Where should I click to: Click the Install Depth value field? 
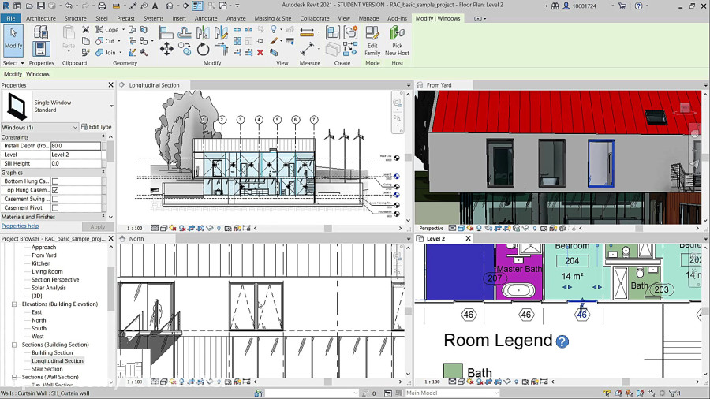[x=76, y=146]
